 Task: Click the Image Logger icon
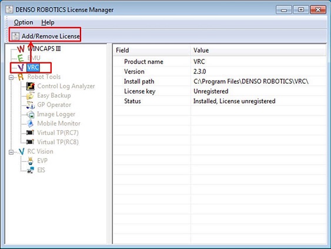tap(31, 114)
